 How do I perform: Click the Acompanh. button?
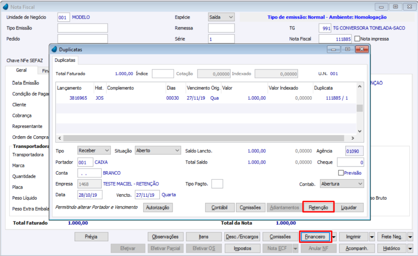(357, 248)
